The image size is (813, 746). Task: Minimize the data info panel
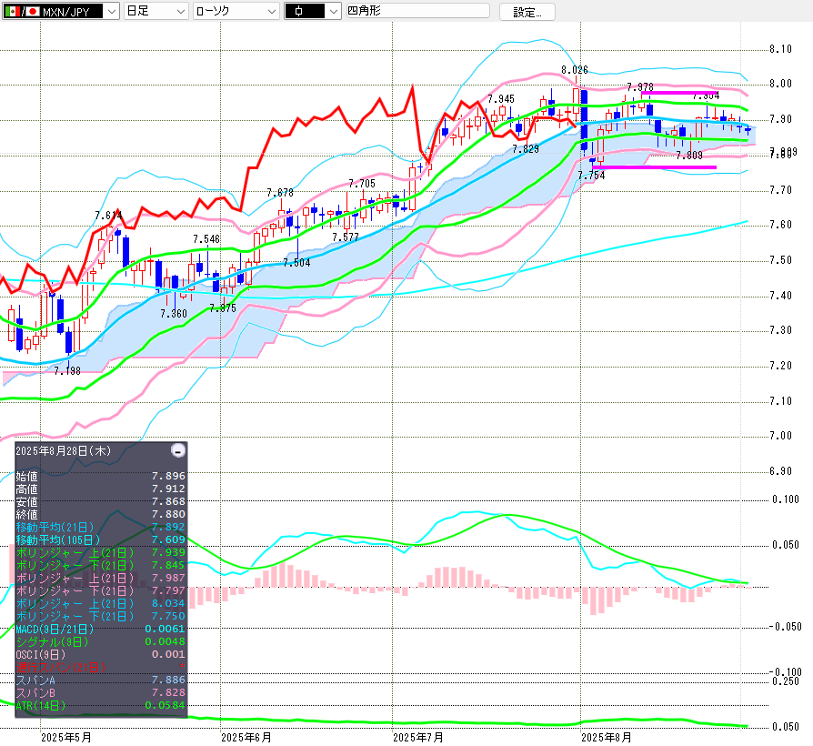tap(178, 450)
